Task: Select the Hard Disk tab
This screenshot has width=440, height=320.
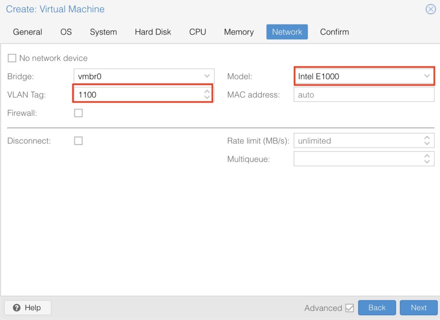Action: click(x=153, y=32)
